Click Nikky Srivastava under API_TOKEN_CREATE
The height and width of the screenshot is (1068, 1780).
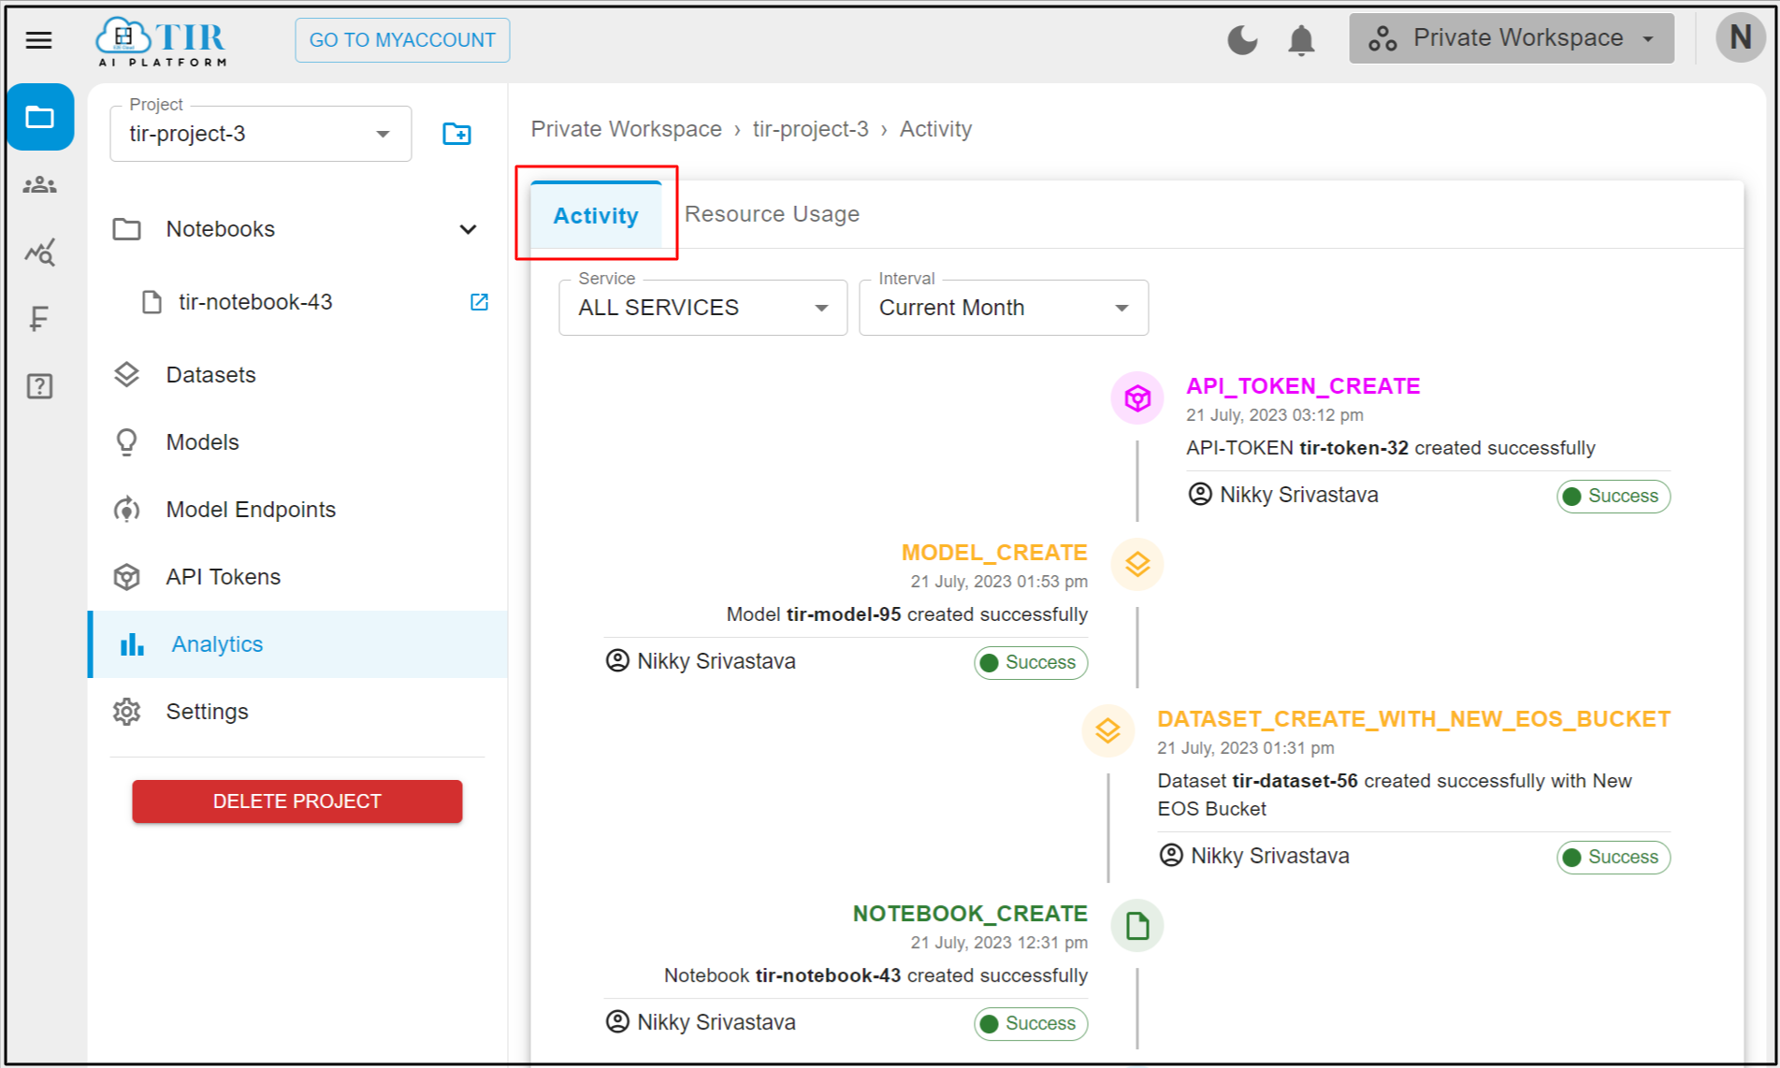coord(1298,495)
